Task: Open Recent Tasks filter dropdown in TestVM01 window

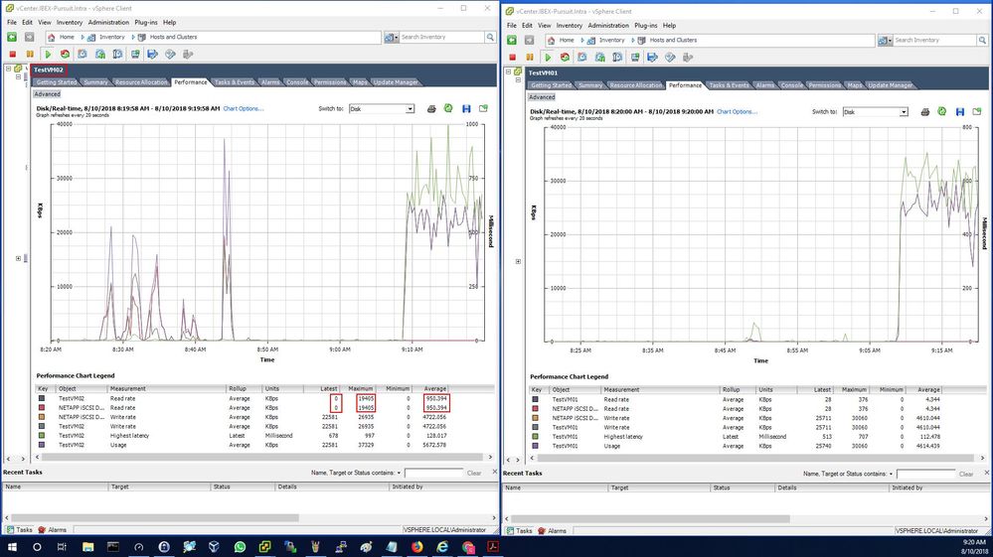Action: 891,474
